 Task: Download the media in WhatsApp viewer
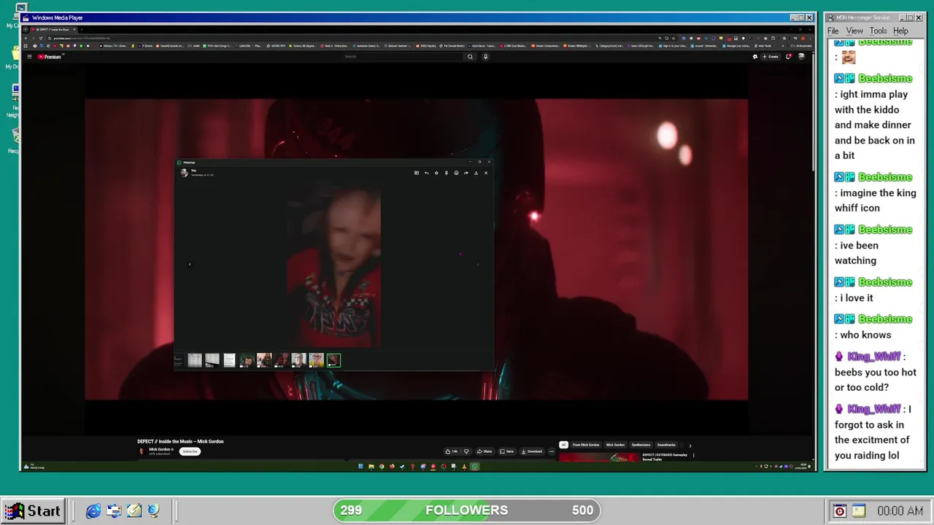(476, 173)
